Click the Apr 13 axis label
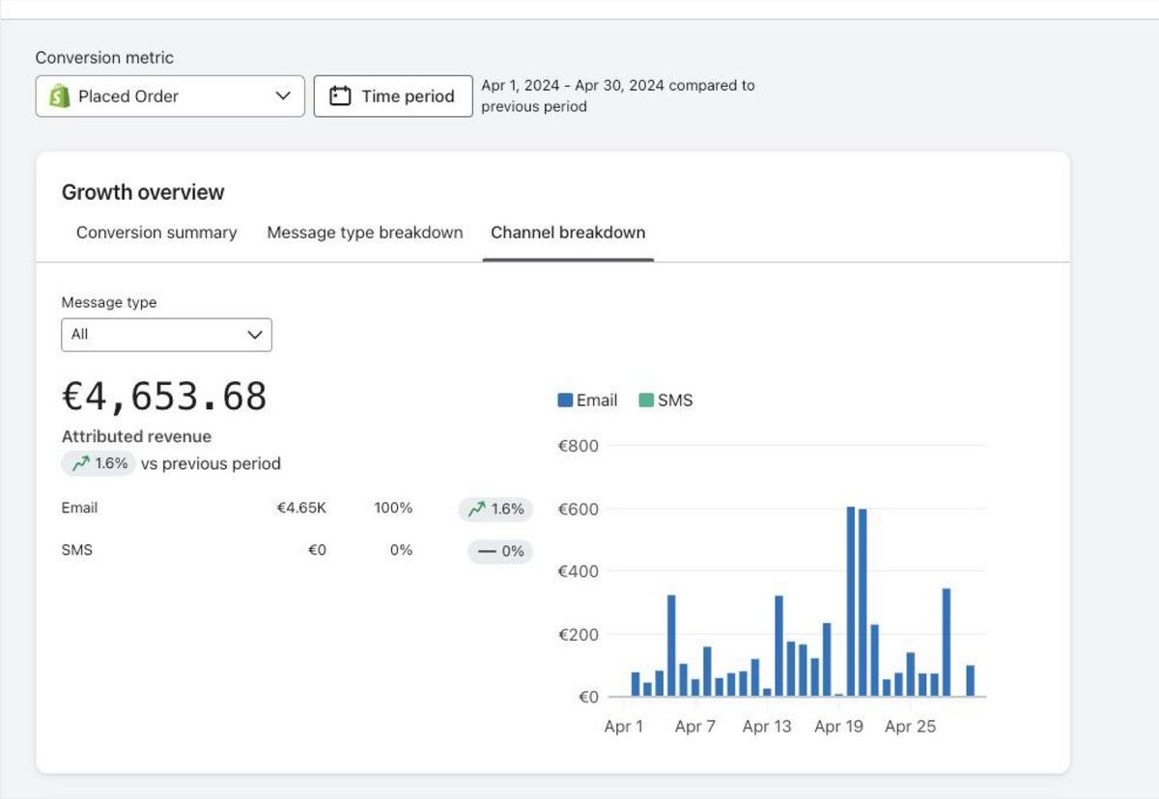The width and height of the screenshot is (1159, 799). pos(767,727)
